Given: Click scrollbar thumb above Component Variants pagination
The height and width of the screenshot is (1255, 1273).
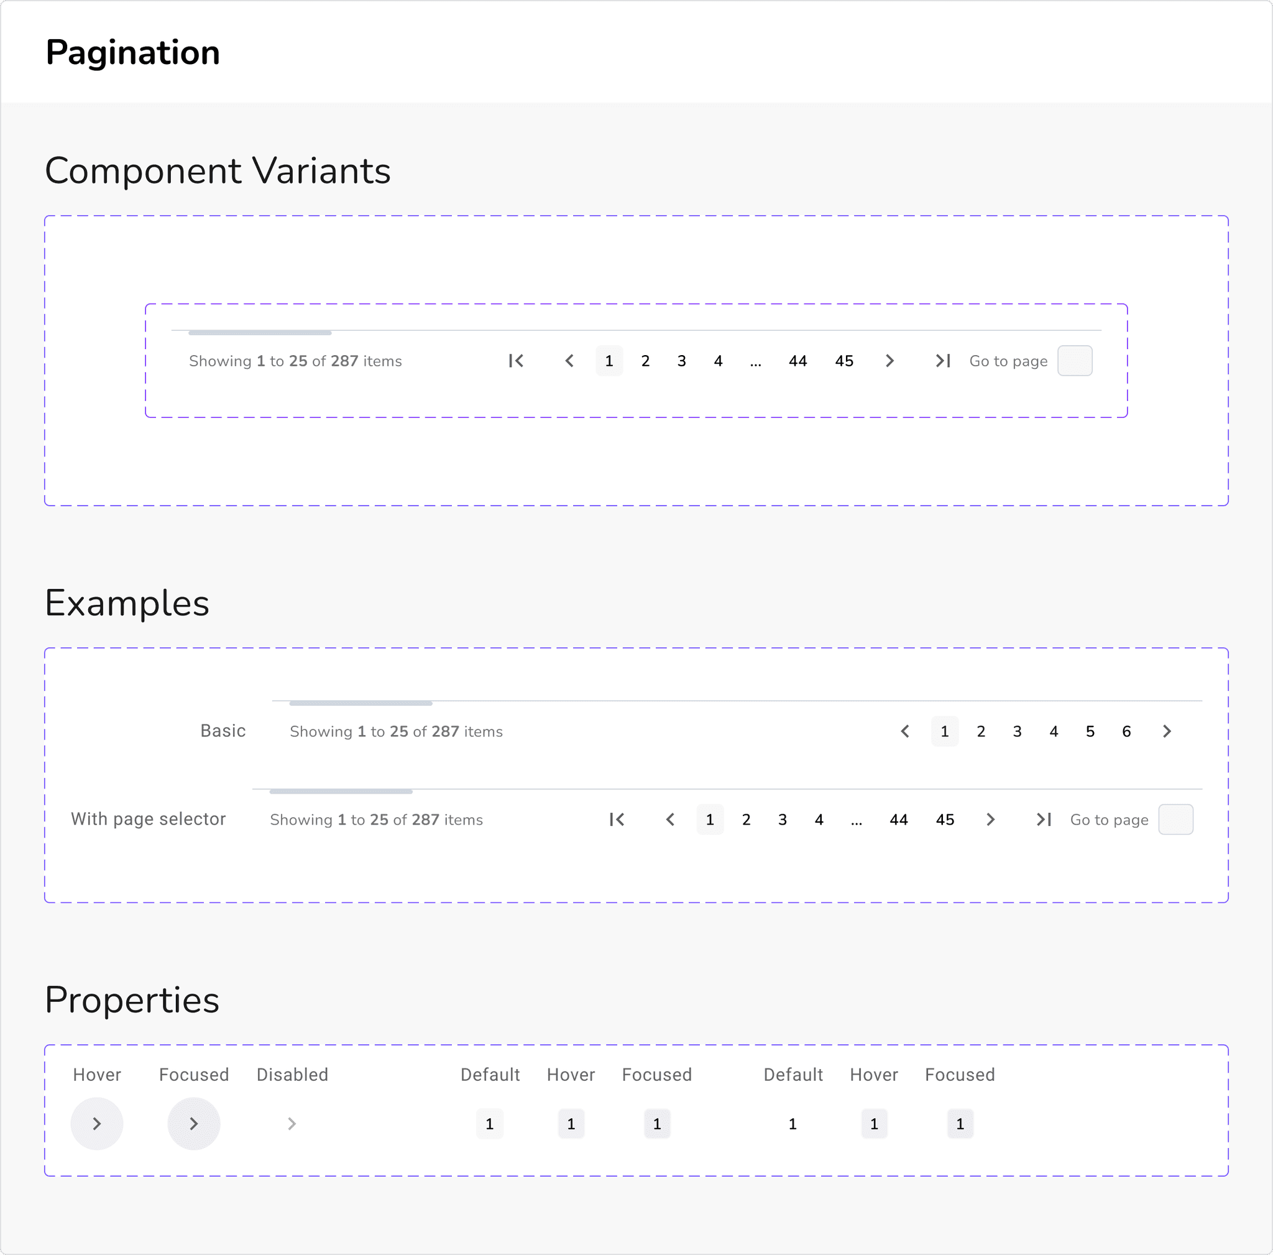Looking at the screenshot, I should tap(260, 333).
